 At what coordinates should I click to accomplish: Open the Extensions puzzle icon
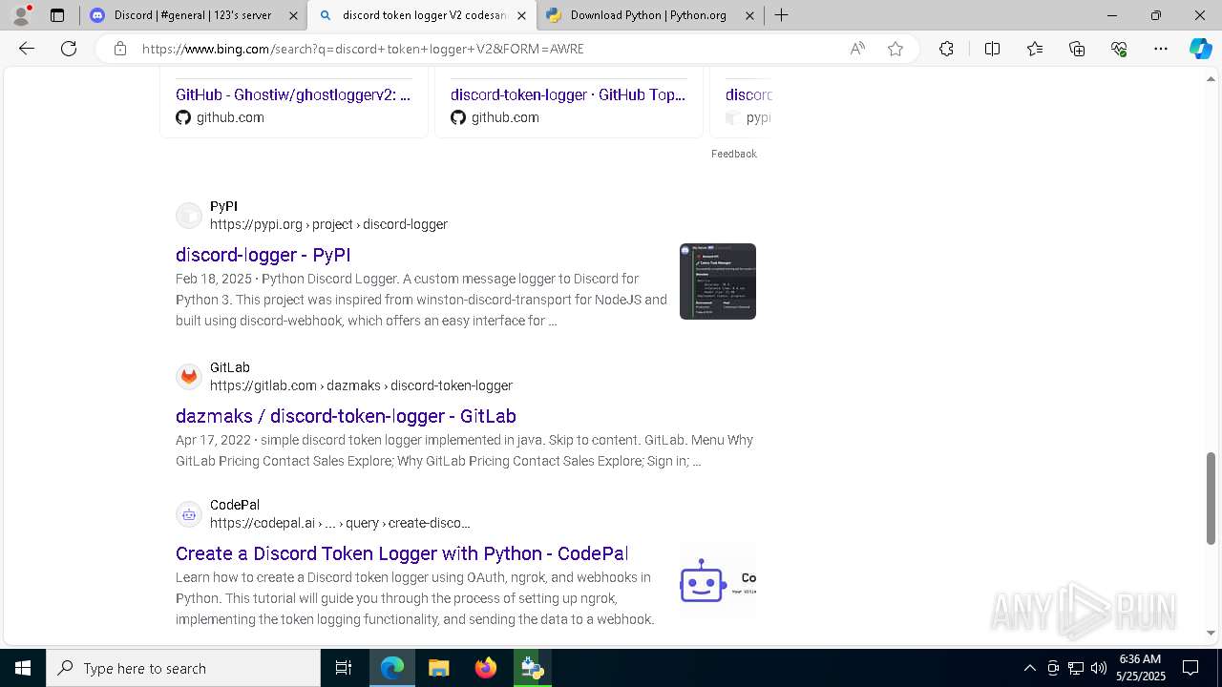pyautogui.click(x=946, y=49)
